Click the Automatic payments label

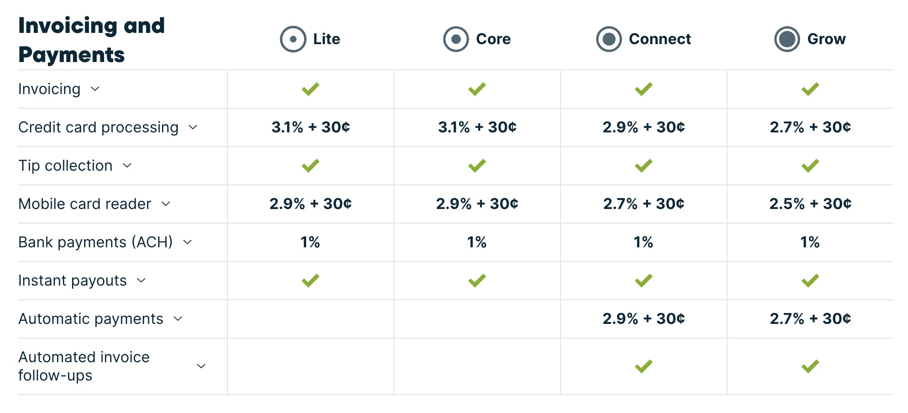[91, 319]
